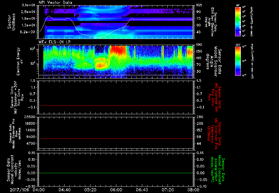Click the 9400 scanner position tick label
Viewport: 279px width, 193px height.
point(31,137)
